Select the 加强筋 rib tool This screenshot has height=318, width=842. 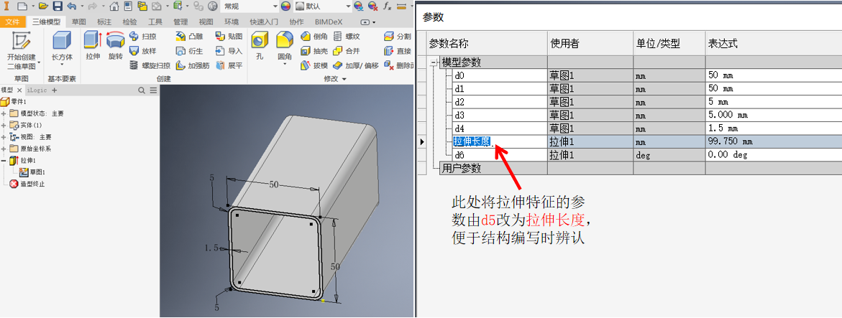(192, 65)
